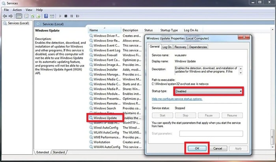
Task: Open the File menu
Action: pos(6,10)
